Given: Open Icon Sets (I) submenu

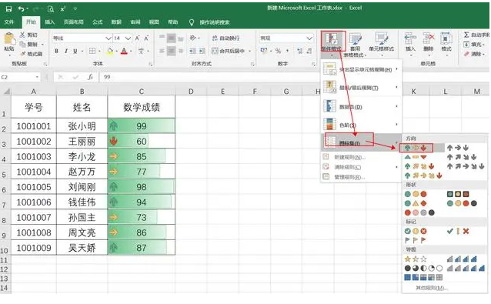Looking at the screenshot, I should [361, 142].
